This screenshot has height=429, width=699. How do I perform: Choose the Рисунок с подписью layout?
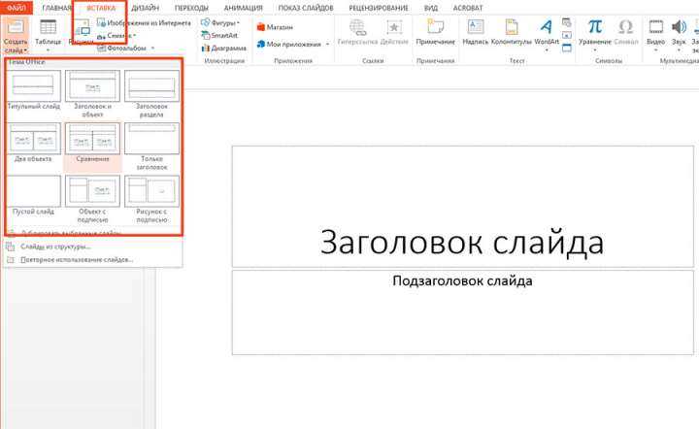click(x=151, y=199)
